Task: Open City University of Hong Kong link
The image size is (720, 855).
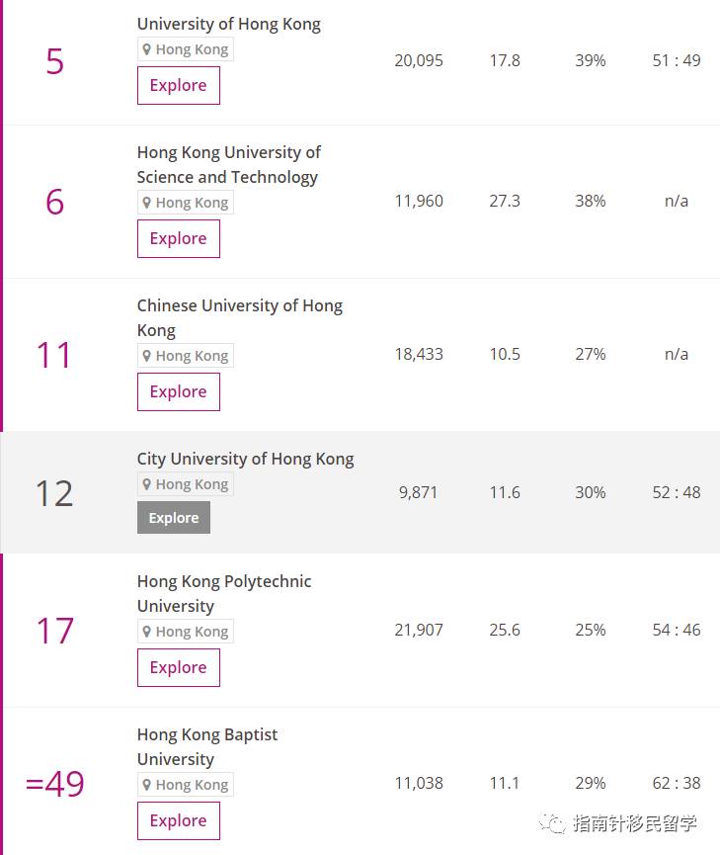Action: pos(245,459)
